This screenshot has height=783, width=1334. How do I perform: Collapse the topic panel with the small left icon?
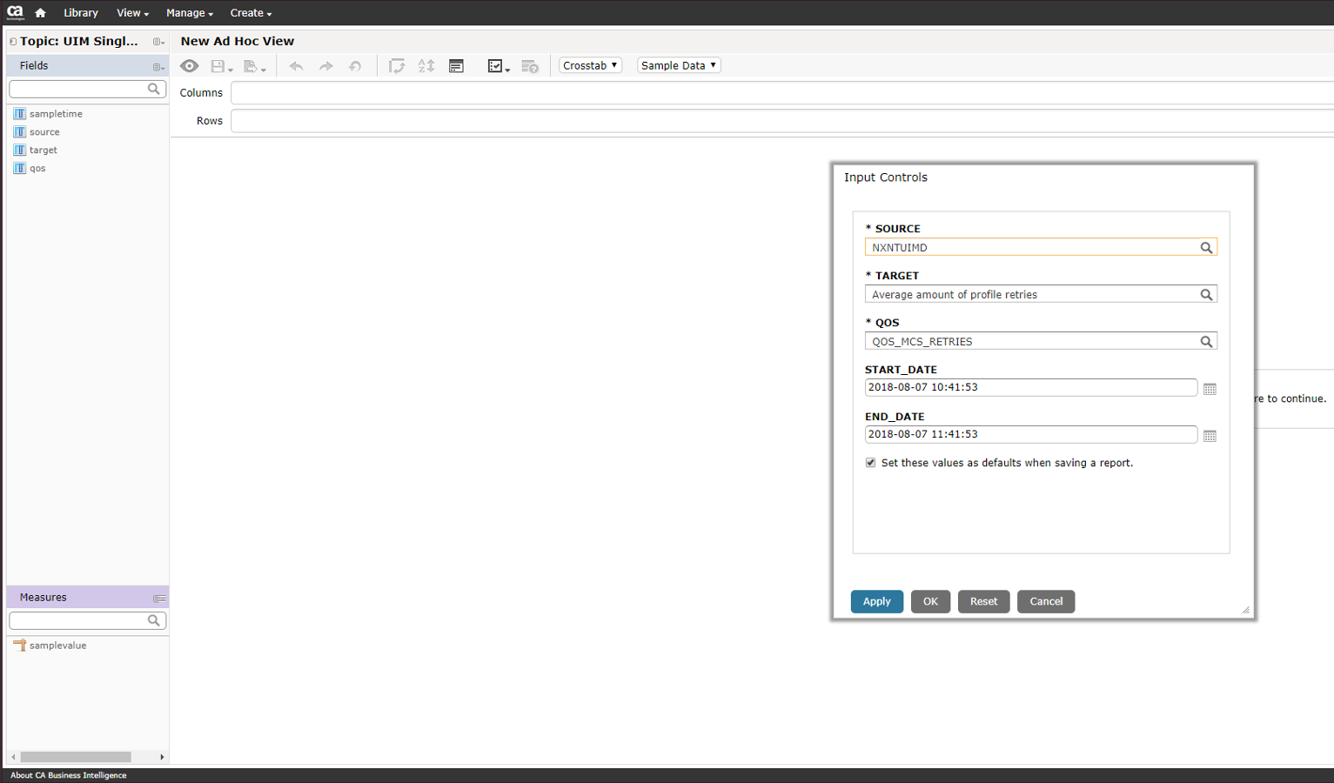[13, 42]
